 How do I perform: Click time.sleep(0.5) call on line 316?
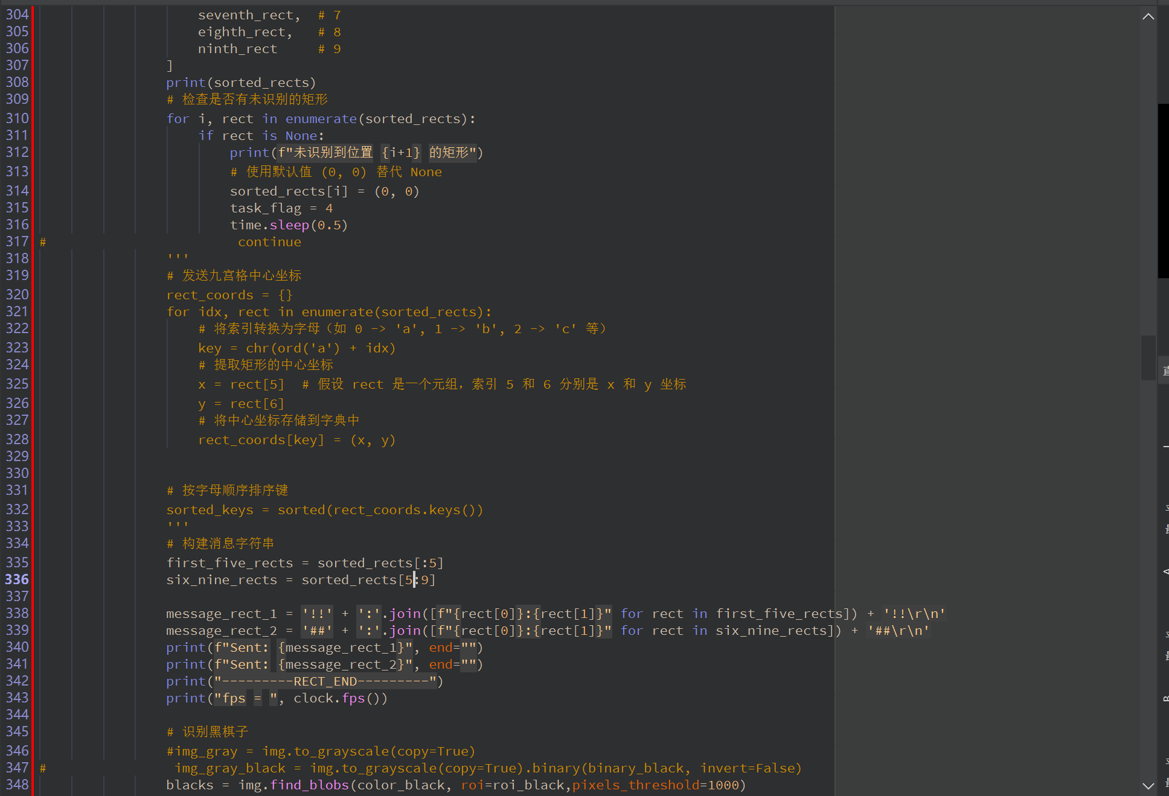289,225
